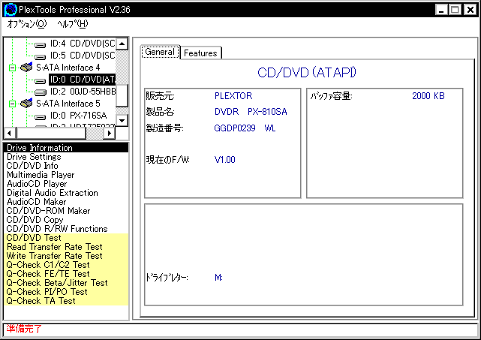Switch to the Features tab

tap(200, 53)
